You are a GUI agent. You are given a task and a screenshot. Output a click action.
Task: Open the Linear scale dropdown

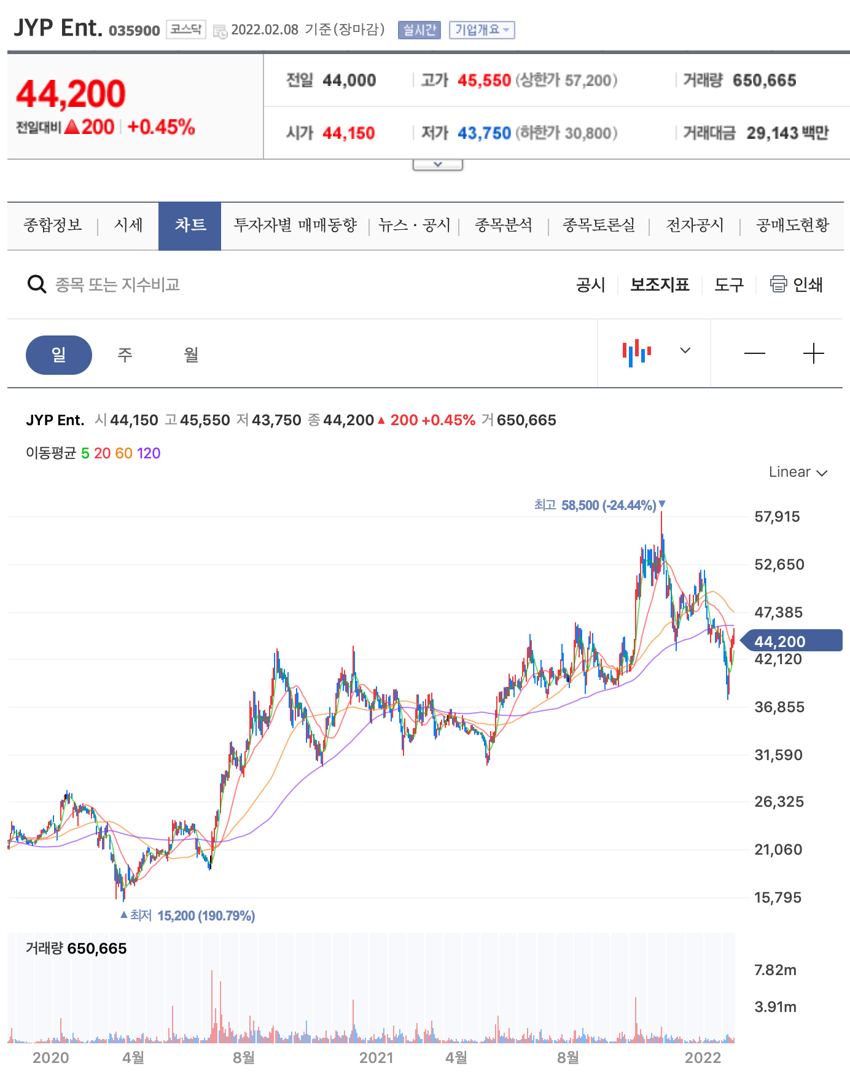(x=798, y=472)
